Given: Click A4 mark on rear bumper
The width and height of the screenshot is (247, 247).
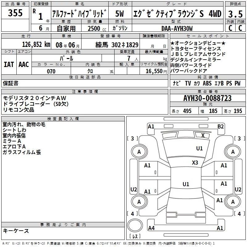Looking at the screenshot, I should 151,228.
